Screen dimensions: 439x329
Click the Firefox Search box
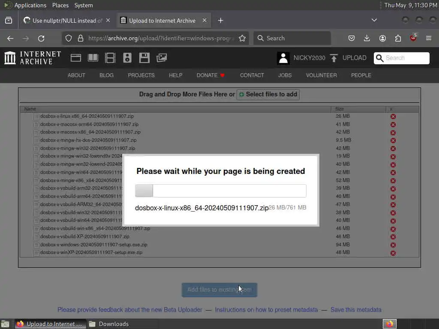(x=292, y=38)
